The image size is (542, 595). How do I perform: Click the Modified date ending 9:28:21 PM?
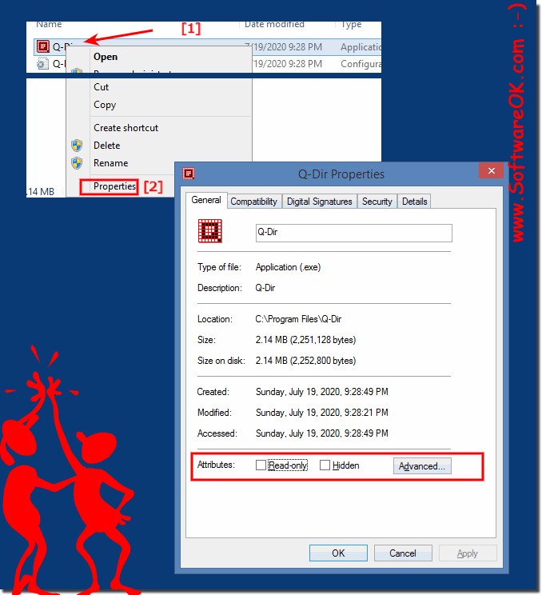(322, 413)
